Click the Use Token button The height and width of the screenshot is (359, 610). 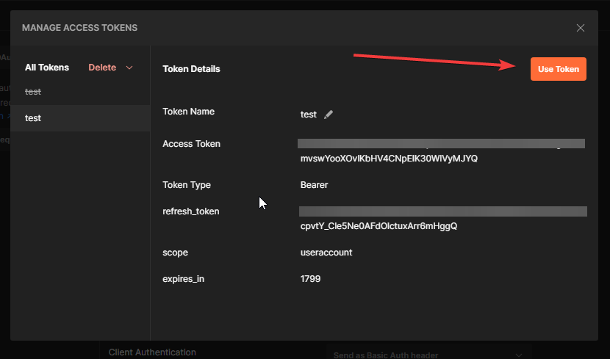[558, 69]
